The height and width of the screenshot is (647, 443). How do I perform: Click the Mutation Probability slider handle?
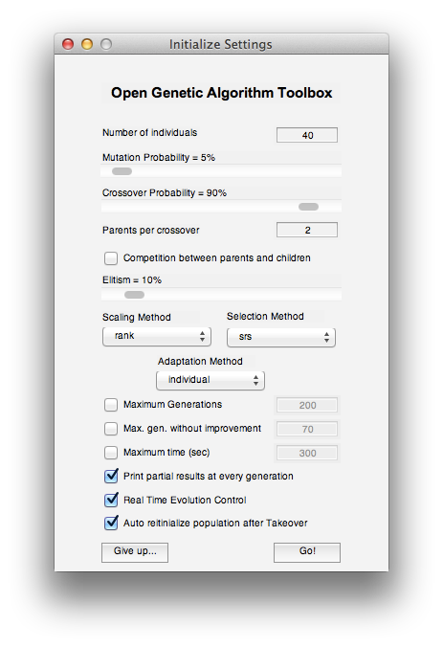pyautogui.click(x=122, y=171)
